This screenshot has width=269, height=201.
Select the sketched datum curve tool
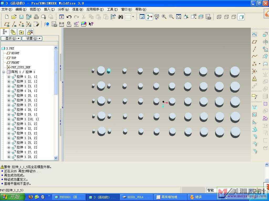coord(255,35)
